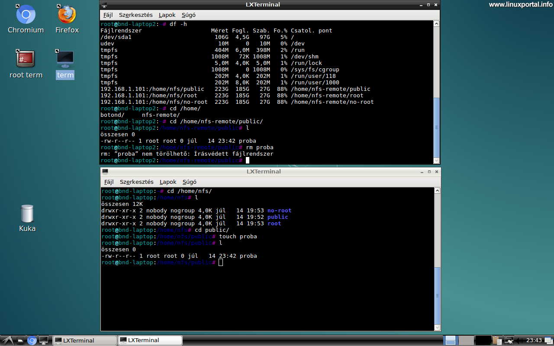Click the upper terminal scrollbar thumb
The width and height of the screenshot is (554, 346).
[437, 127]
